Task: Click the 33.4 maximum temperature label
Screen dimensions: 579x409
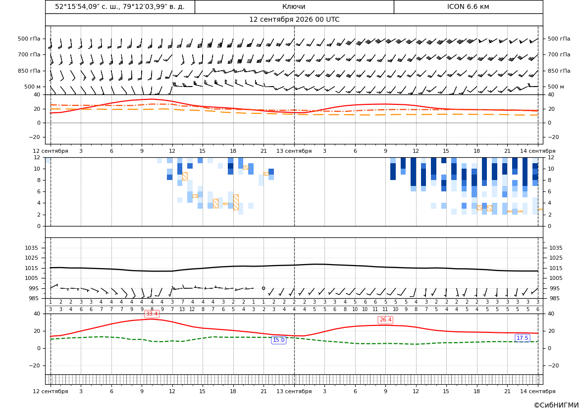Action: pos(152,314)
